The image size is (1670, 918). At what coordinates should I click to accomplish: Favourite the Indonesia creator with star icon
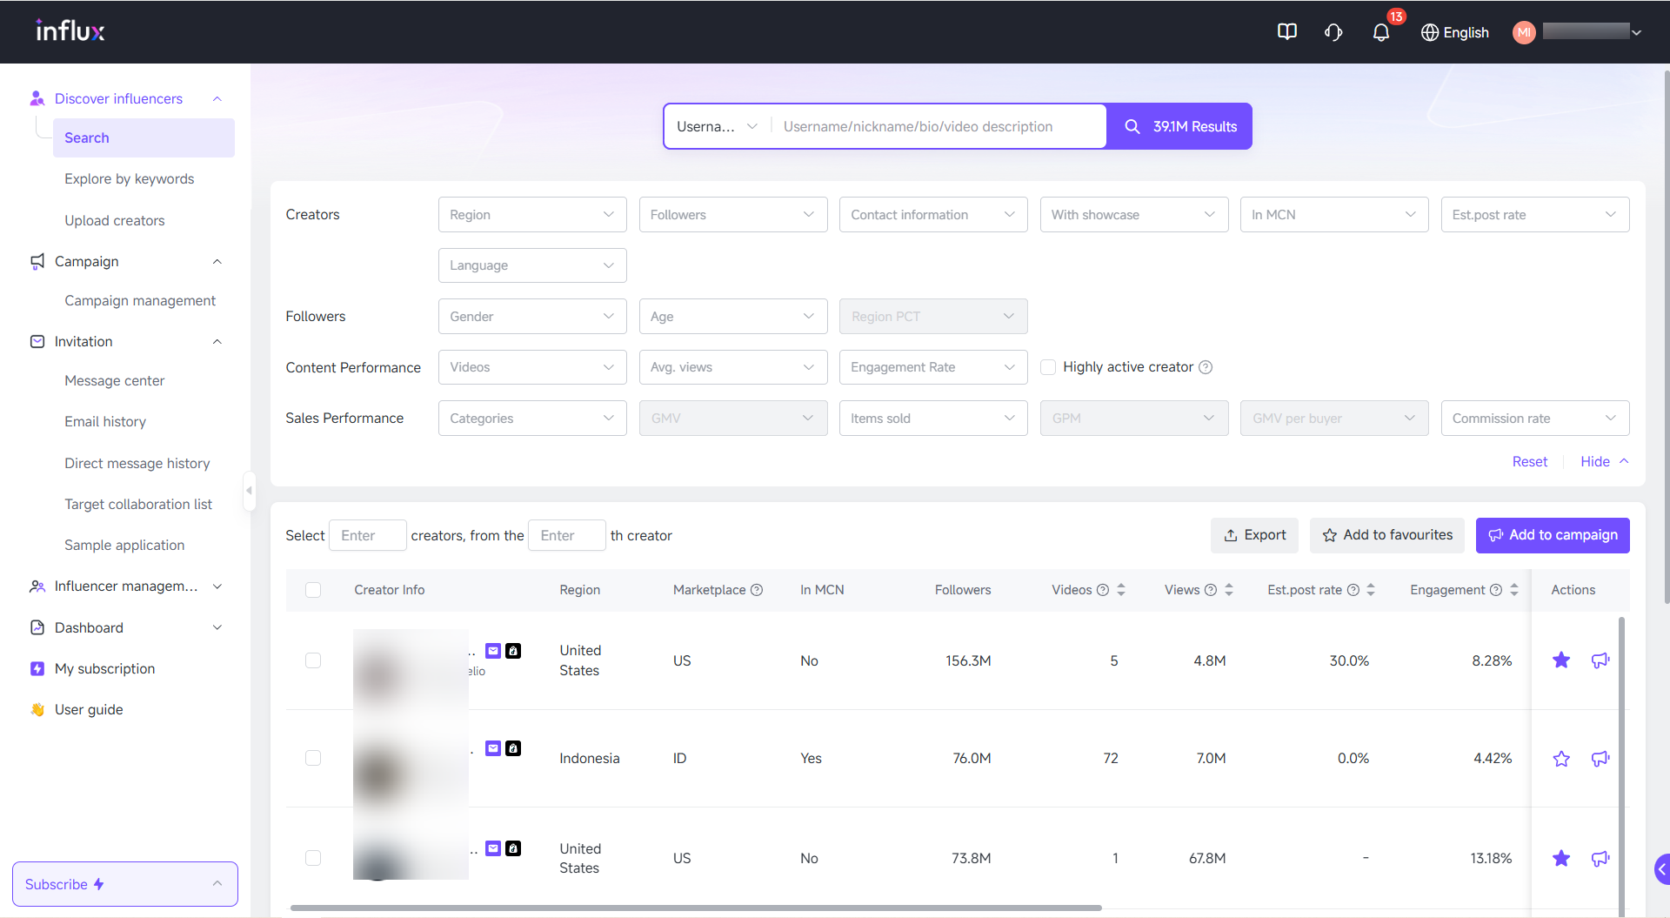click(x=1561, y=759)
